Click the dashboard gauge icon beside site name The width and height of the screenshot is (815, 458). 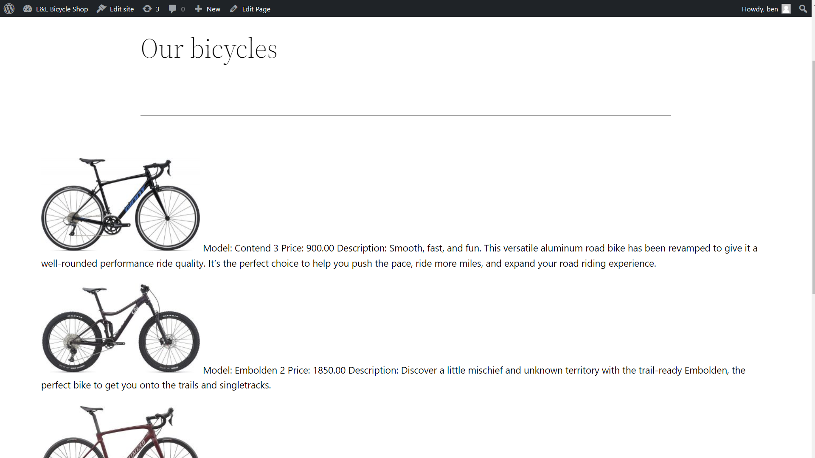click(x=28, y=8)
